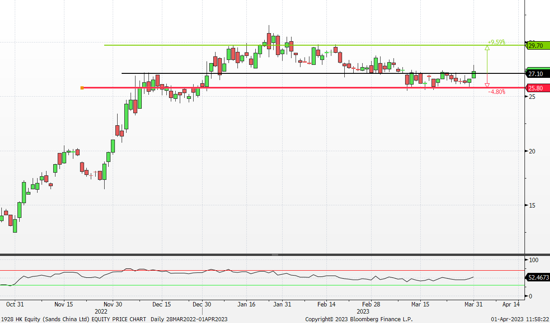The width and height of the screenshot is (550, 323).
Task: Grab the pane divider grip above RSI panel
Action: click(x=275, y=255)
